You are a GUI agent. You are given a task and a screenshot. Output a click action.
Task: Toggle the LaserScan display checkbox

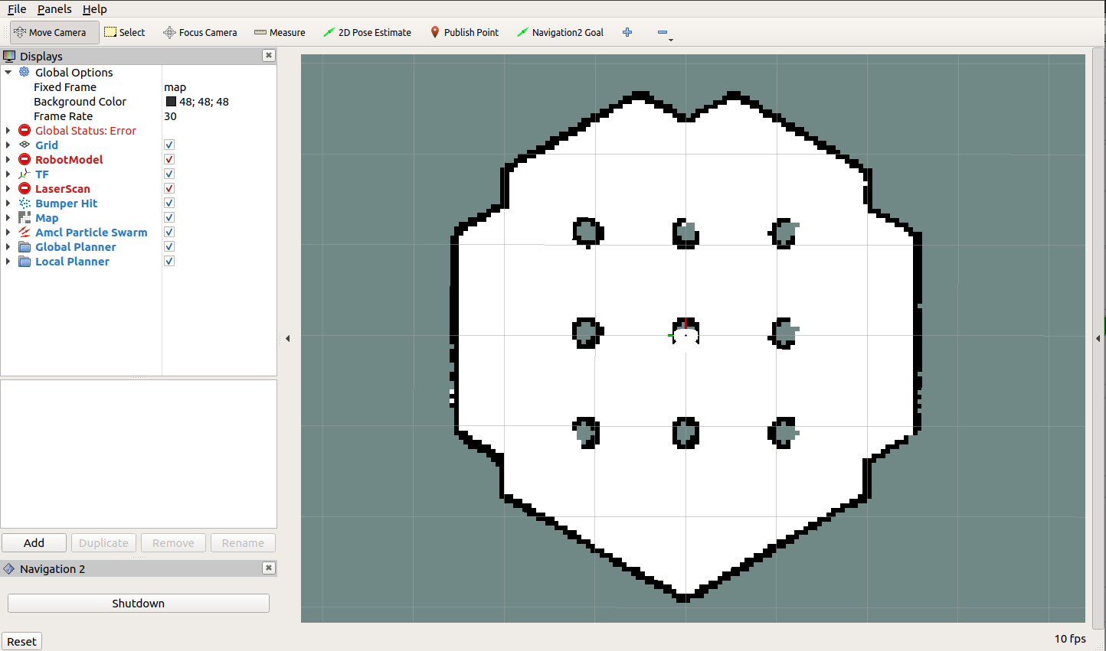[x=169, y=188]
